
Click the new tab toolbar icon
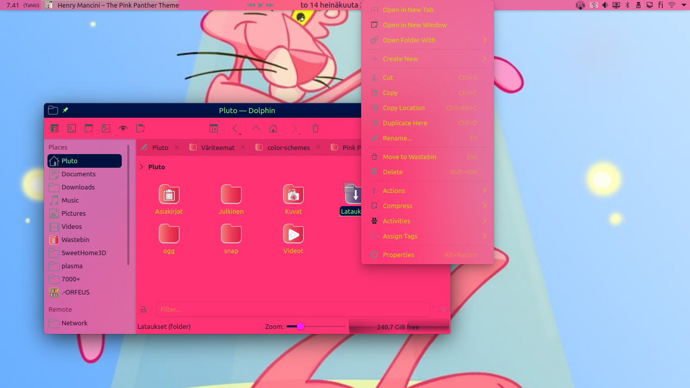click(x=89, y=128)
